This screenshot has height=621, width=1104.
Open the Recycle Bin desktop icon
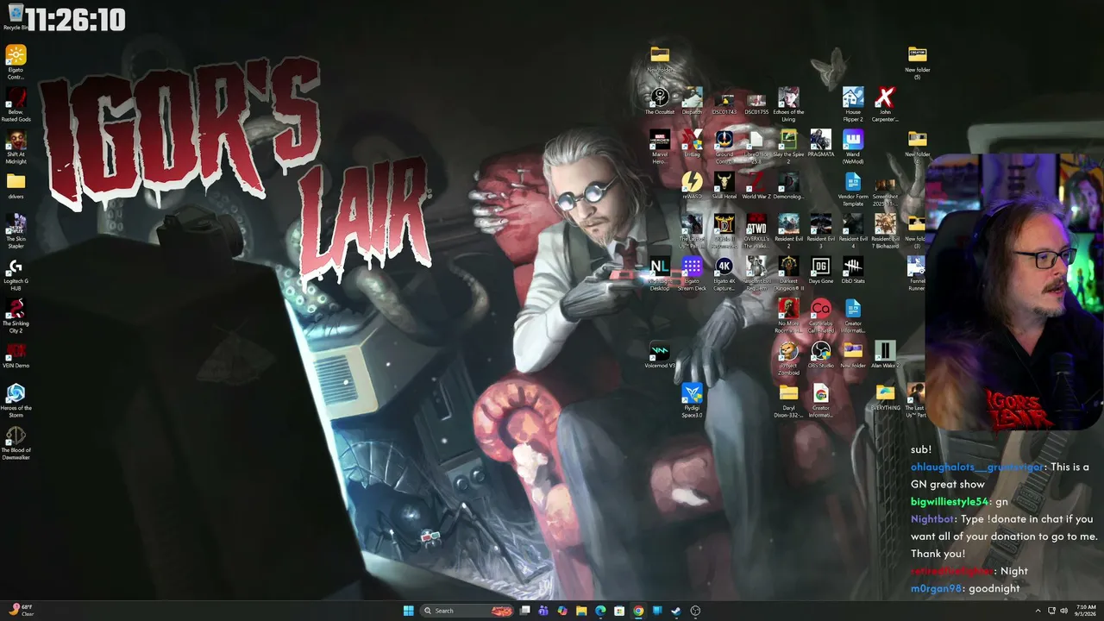click(x=16, y=16)
